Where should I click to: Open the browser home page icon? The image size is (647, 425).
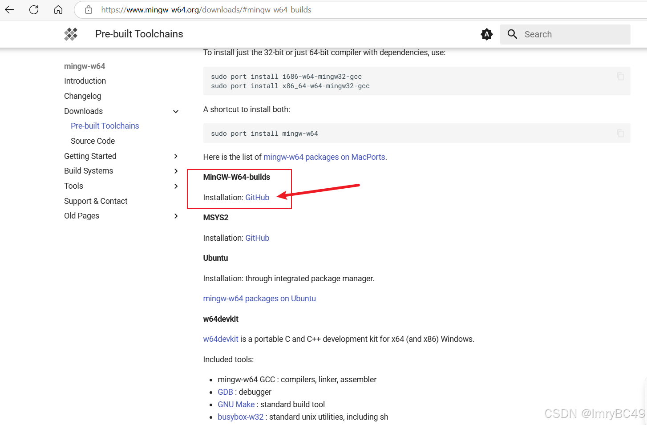58,9
